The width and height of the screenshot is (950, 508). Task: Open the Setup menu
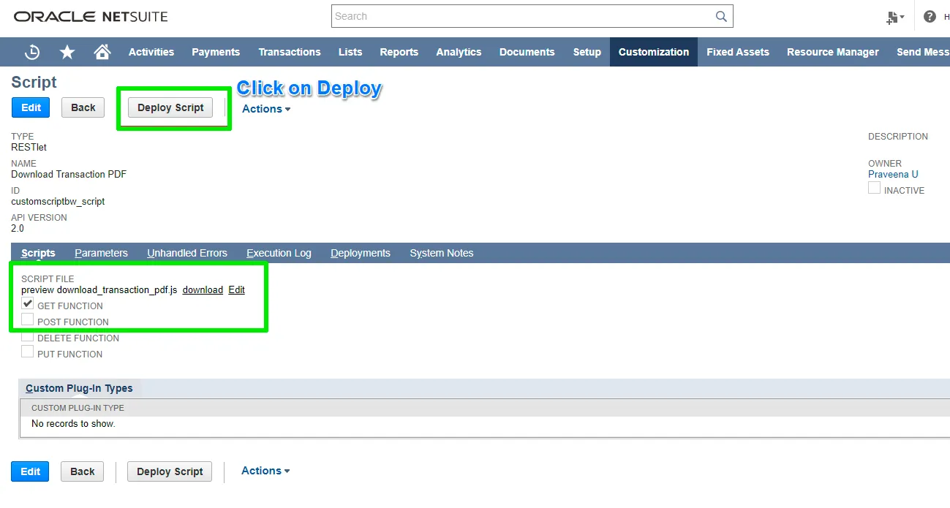(x=587, y=52)
